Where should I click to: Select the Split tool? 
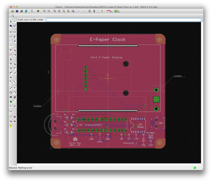coord(11,73)
